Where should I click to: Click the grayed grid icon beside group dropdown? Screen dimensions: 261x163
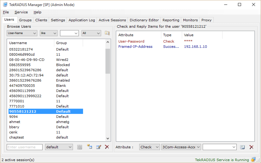pyautogui.click(x=80, y=147)
